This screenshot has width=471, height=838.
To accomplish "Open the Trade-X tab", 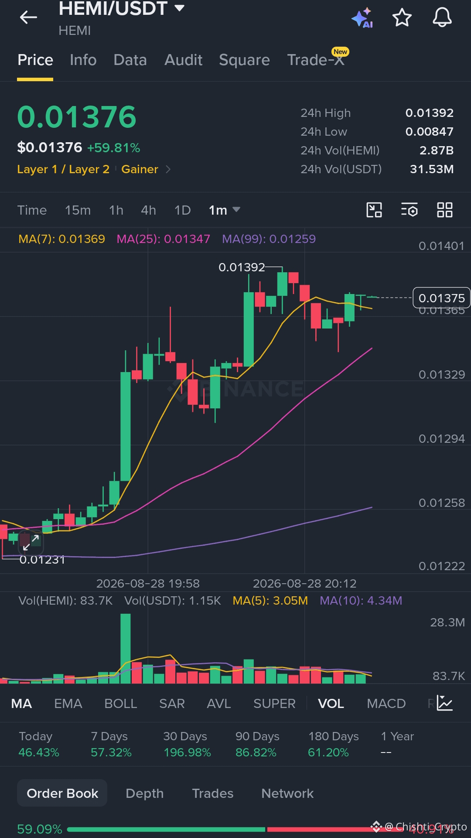I will coord(316,60).
